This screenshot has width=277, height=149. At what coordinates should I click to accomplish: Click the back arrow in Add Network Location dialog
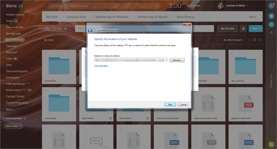[90, 30]
